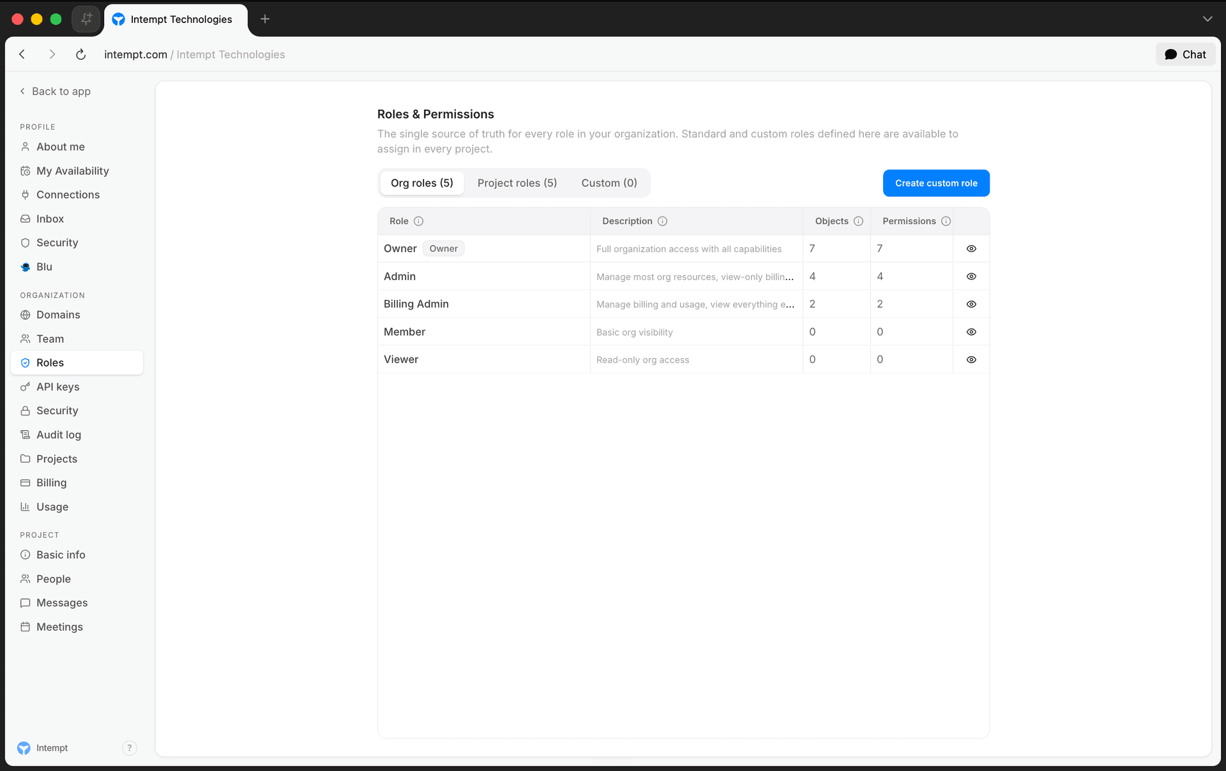Image resolution: width=1226 pixels, height=771 pixels.
Task: Click the organization Security lock icon
Action: (26, 410)
